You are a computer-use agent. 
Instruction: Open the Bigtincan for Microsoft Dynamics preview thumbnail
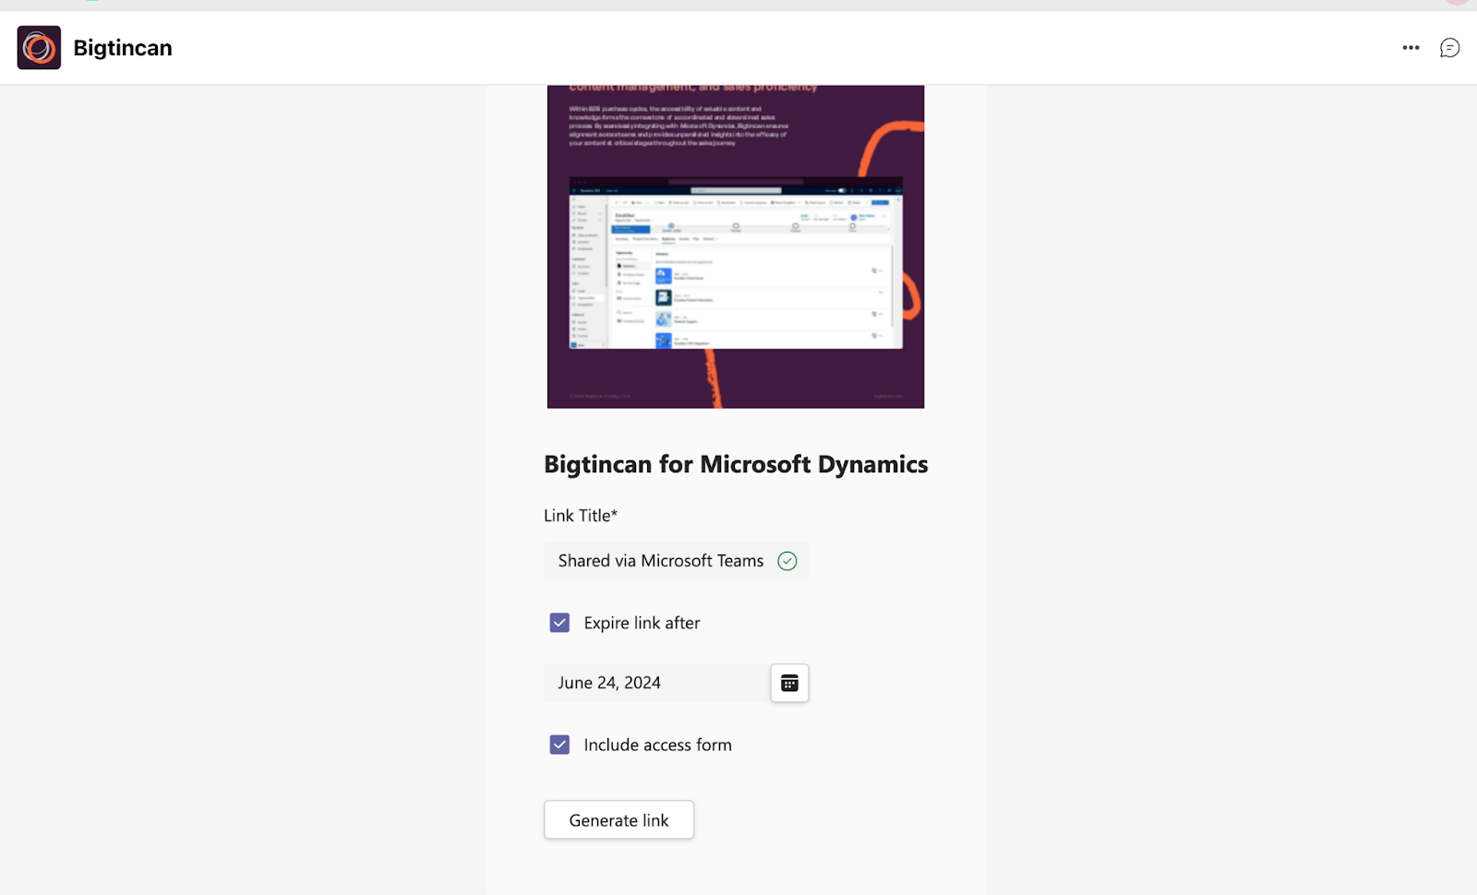pyautogui.click(x=736, y=246)
